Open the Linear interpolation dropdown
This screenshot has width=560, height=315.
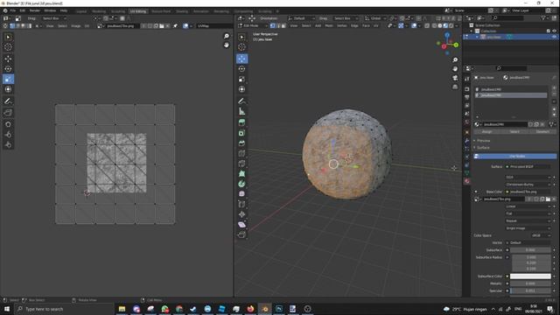[x=528, y=206]
